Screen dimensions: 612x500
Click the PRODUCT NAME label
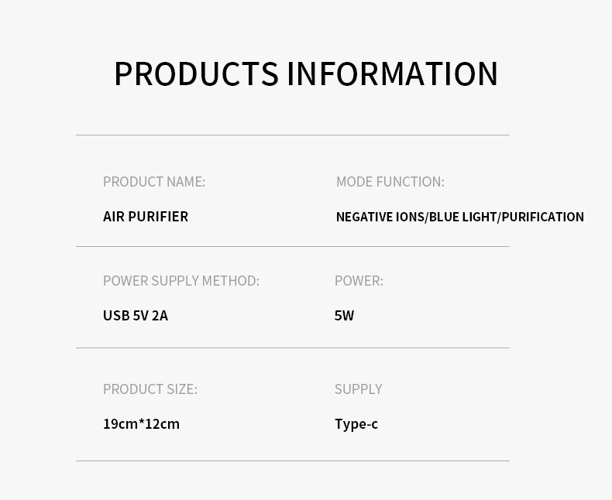154,182
